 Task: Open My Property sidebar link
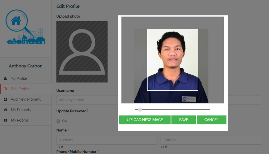(x=21, y=110)
